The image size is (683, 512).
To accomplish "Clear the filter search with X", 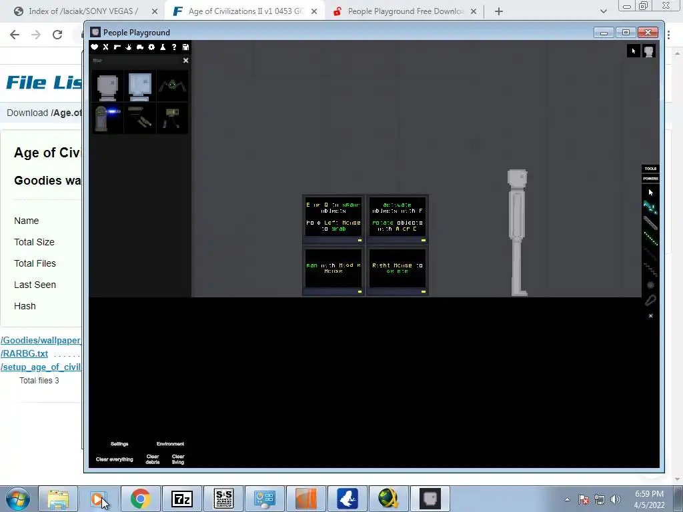I will pos(185,61).
